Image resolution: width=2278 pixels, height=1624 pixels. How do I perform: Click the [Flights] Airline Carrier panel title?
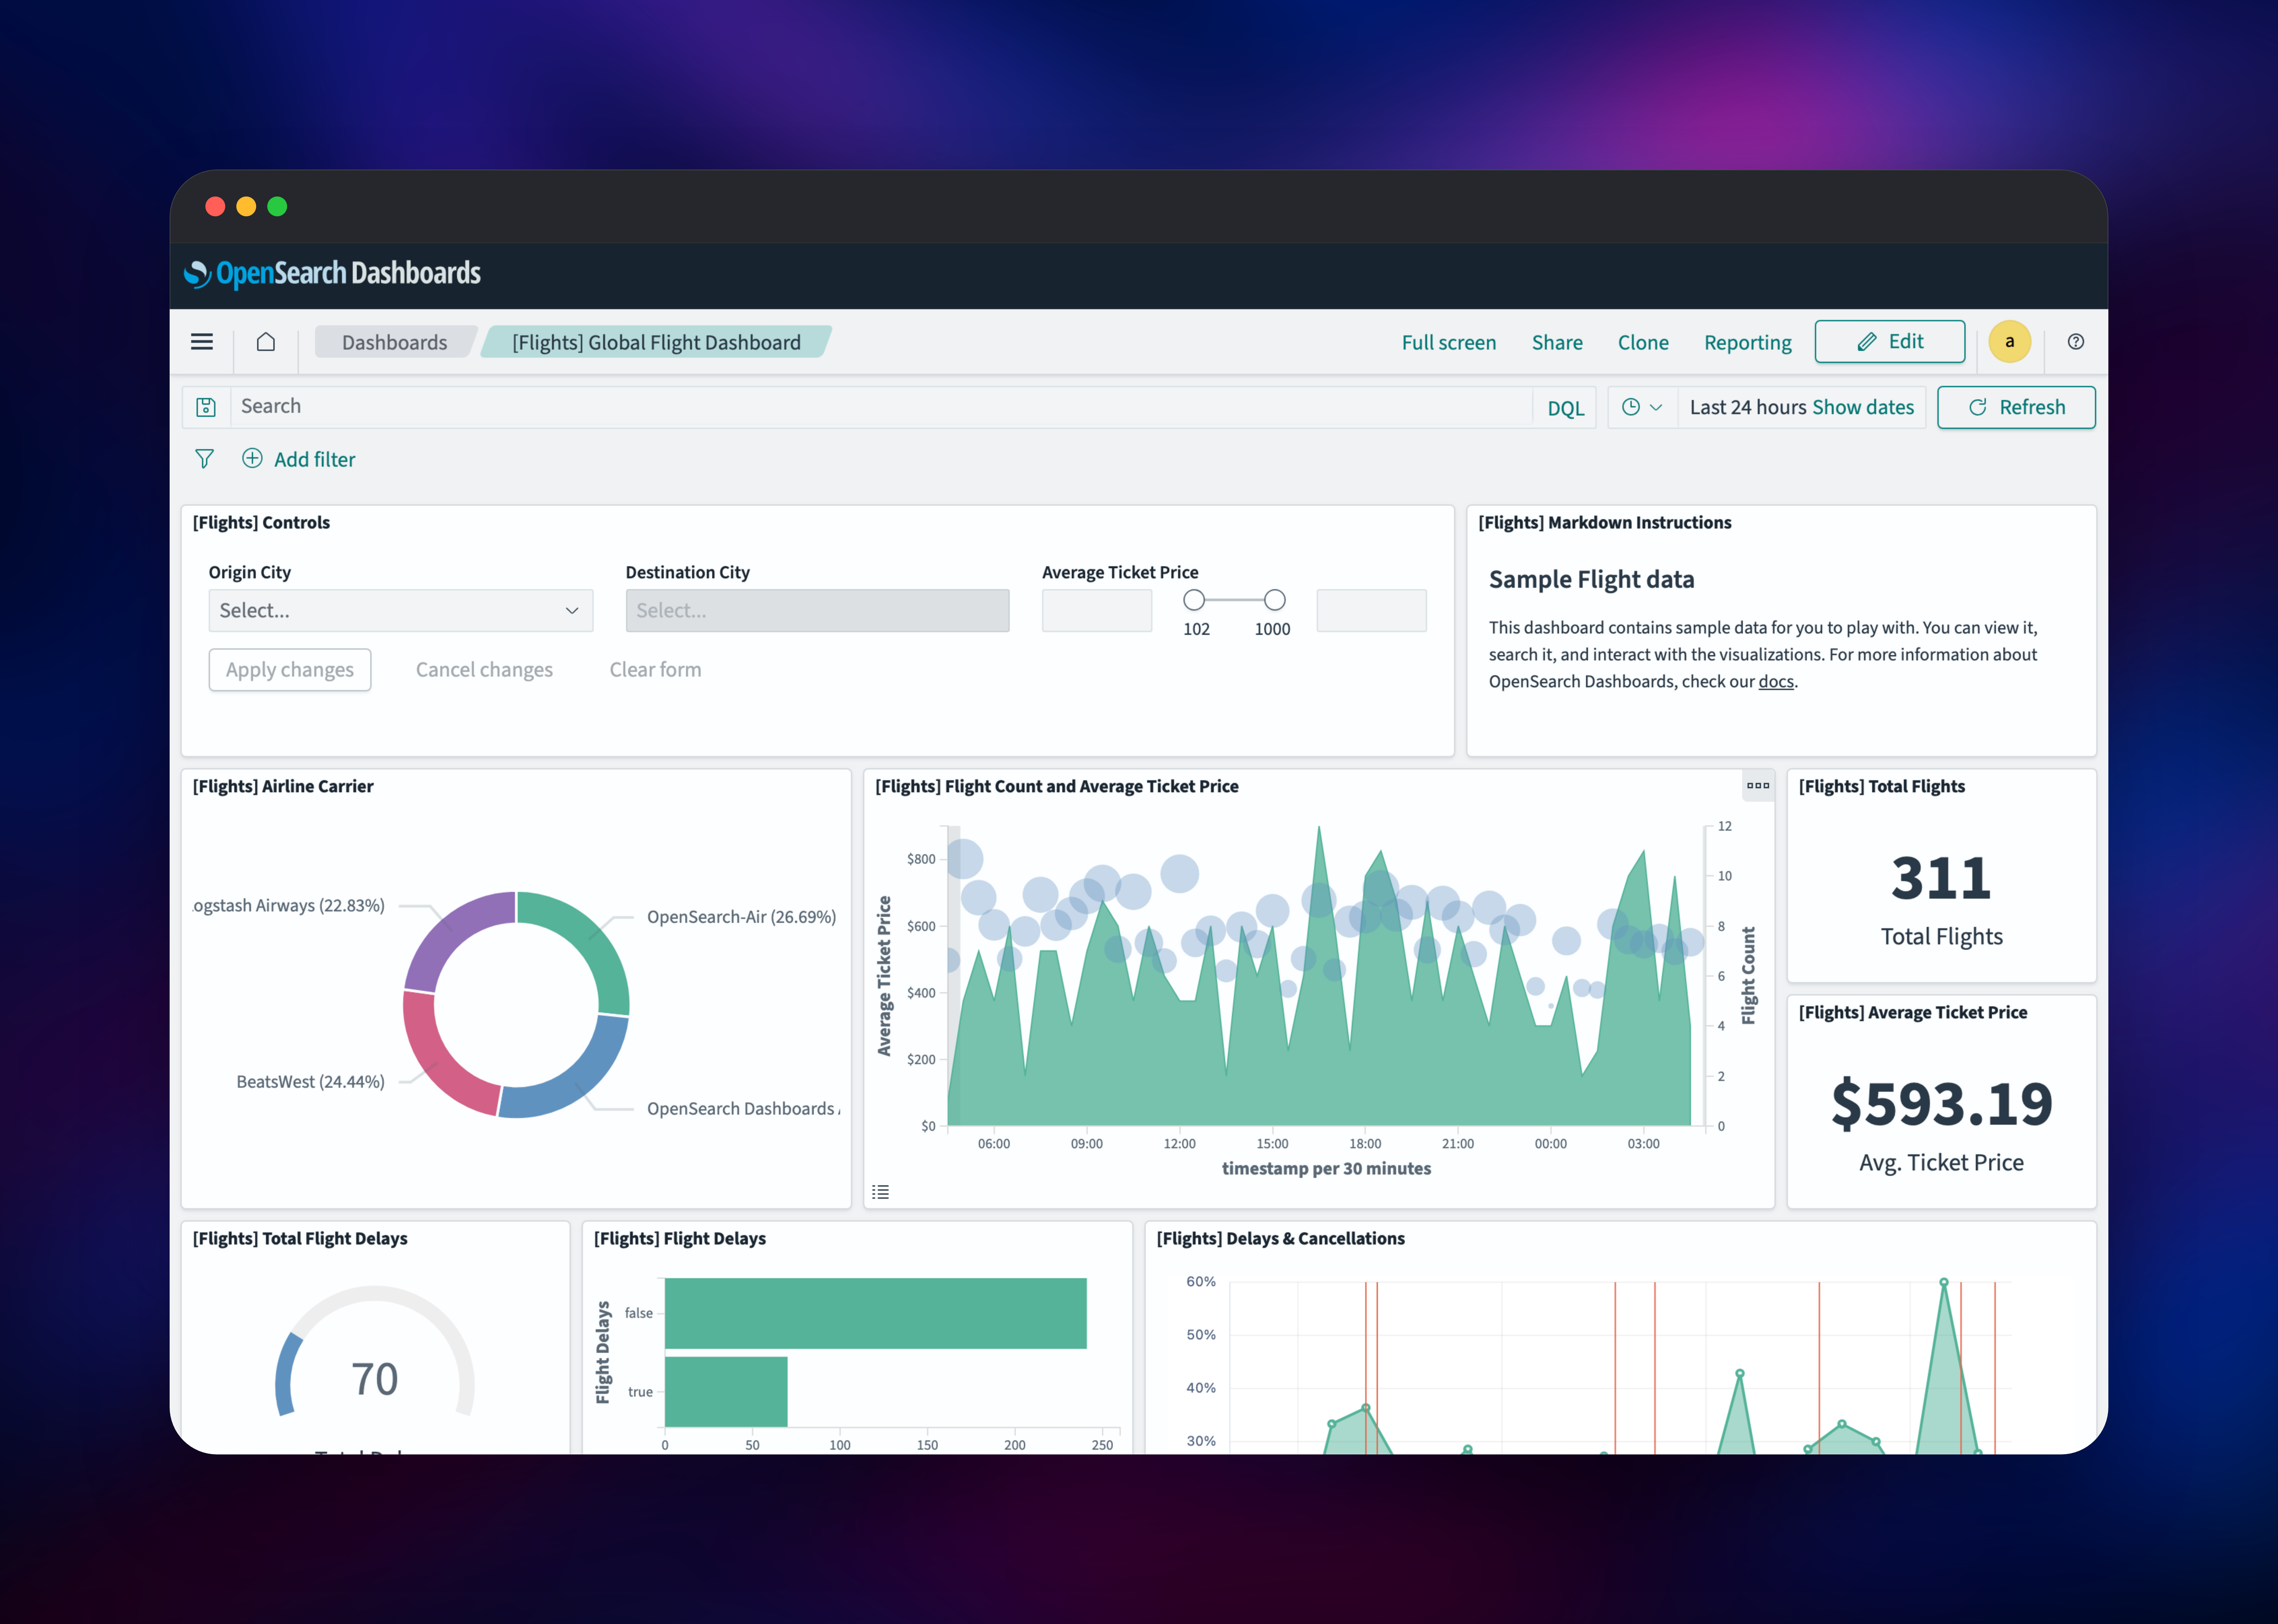click(x=283, y=787)
